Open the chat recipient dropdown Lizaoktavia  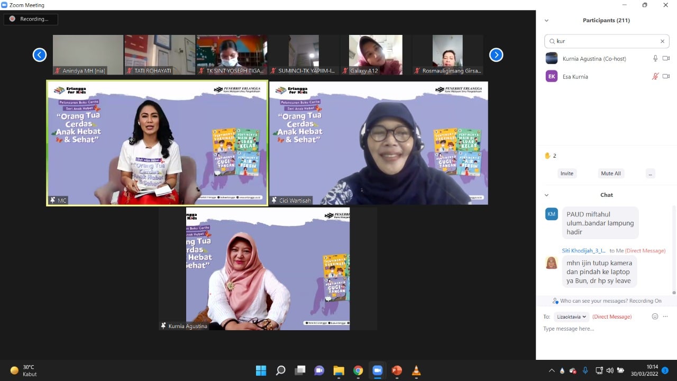[x=571, y=316]
